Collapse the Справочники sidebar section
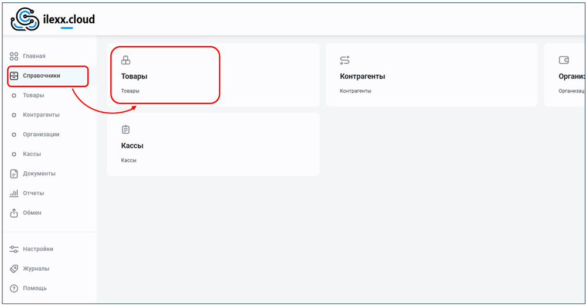Screen dimensions: 586x307 coord(41,75)
